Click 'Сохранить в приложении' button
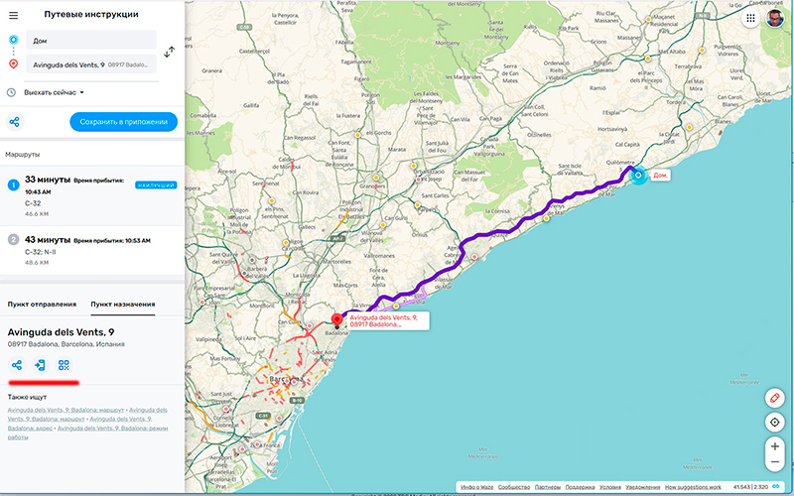This screenshot has height=496, width=794. coord(123,122)
